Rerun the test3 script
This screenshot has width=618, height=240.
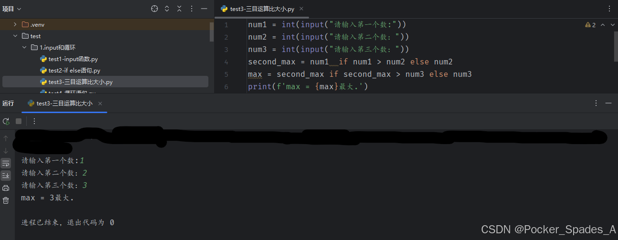pyautogui.click(x=6, y=121)
